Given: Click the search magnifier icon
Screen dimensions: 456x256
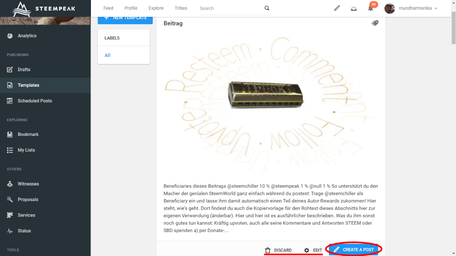Looking at the screenshot, I should pos(267,8).
